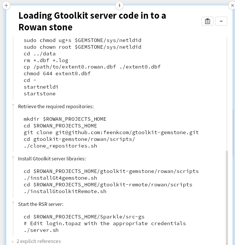Click the line 'cd gtoolkit-gemstone/rowan/scripts/'
Viewport: 235px width, 245px height.
[79, 139]
